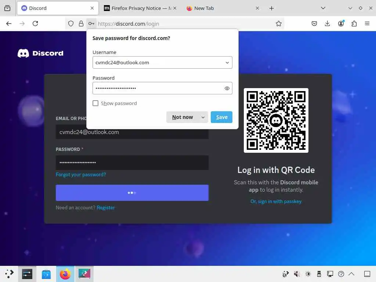The image size is (376, 282).
Task: Reload the Discord login page
Action: (35, 23)
